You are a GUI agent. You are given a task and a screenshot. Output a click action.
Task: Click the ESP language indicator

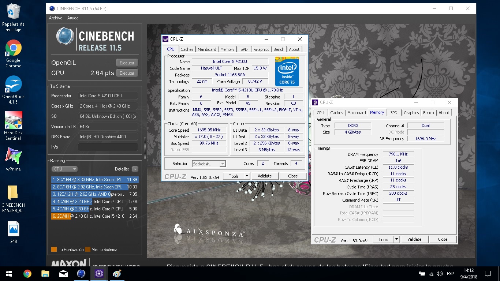451,274
